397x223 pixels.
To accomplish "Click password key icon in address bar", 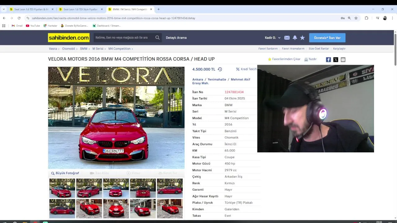I will 343,18.
